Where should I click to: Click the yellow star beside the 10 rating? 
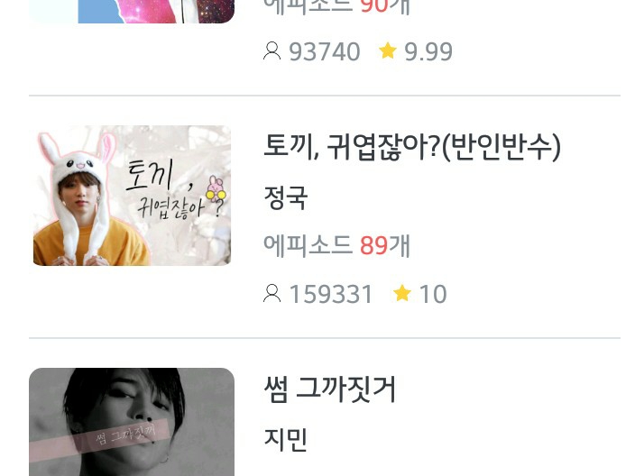click(402, 293)
